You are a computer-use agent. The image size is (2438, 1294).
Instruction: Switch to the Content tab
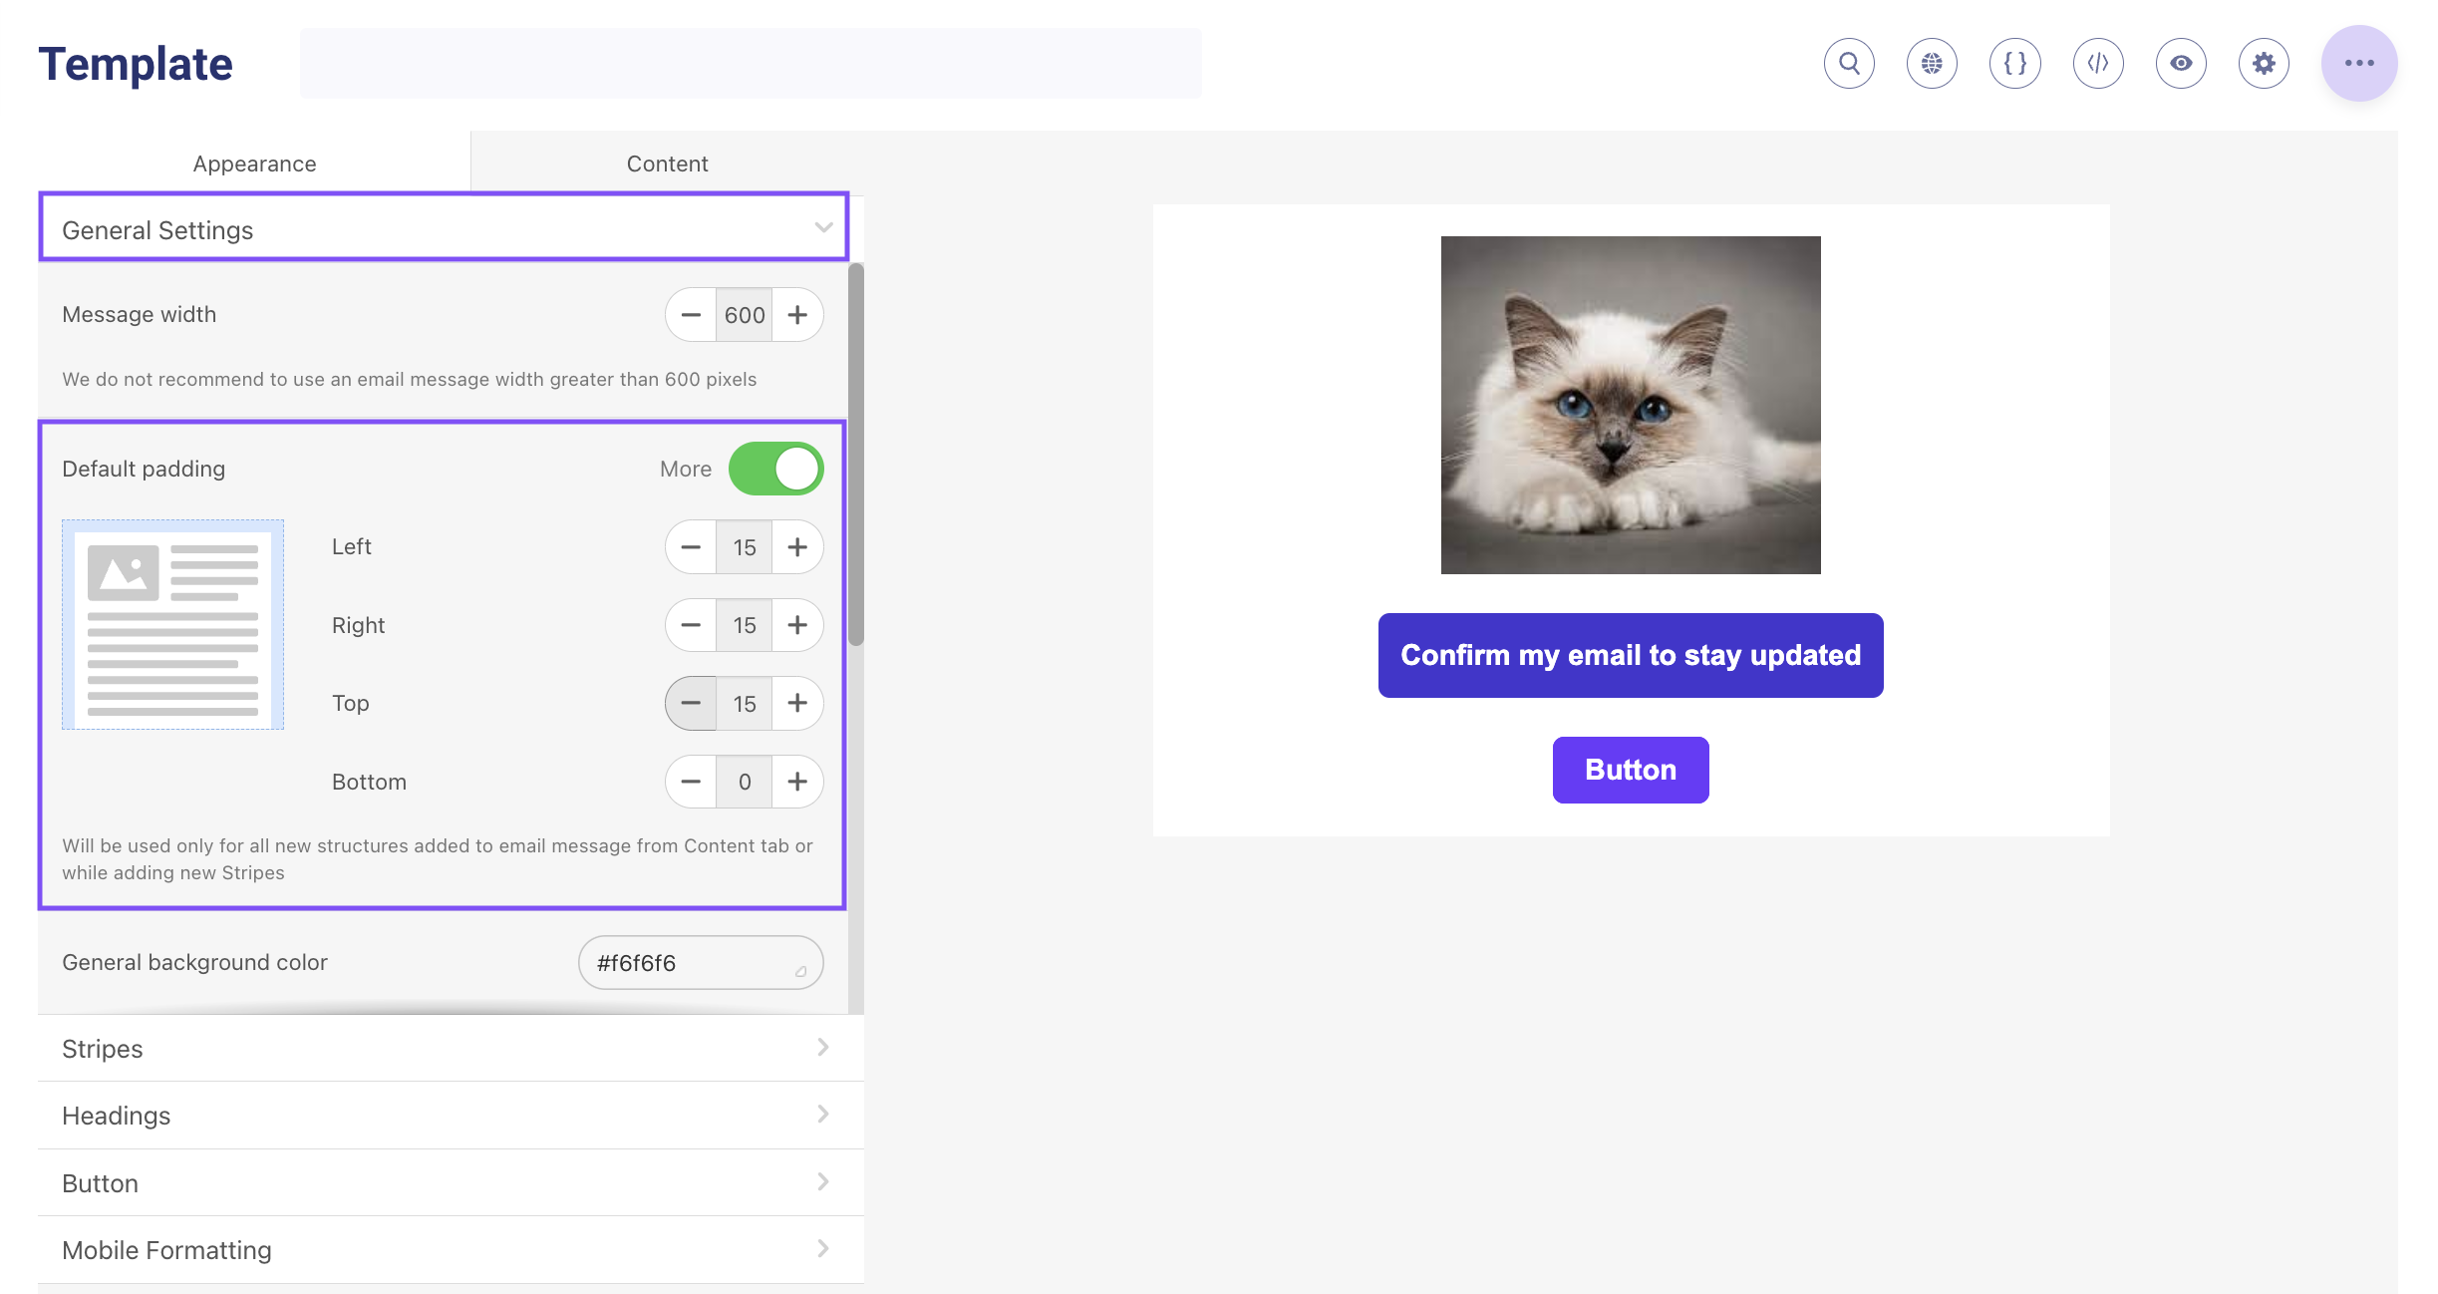tap(666, 162)
